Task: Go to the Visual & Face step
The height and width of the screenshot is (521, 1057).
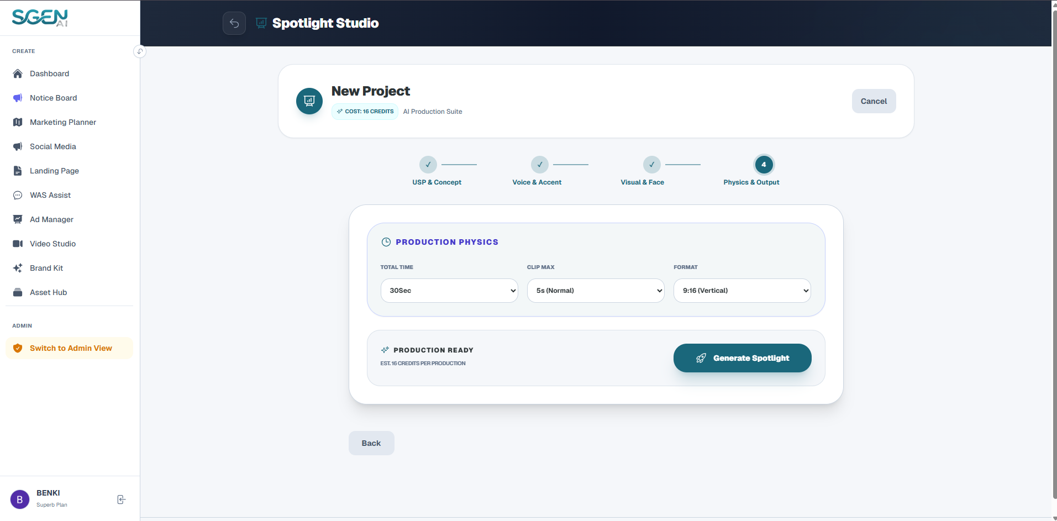Action: (x=652, y=165)
